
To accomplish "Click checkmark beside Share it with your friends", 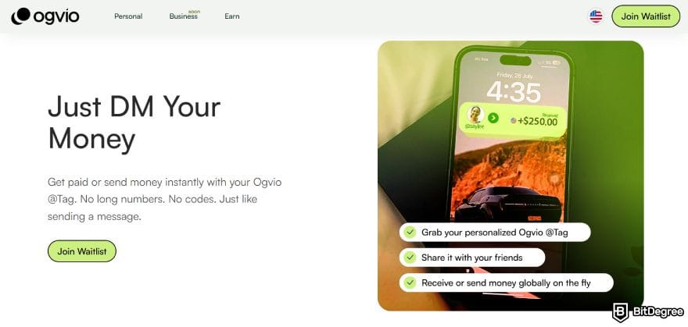I will click(x=410, y=258).
